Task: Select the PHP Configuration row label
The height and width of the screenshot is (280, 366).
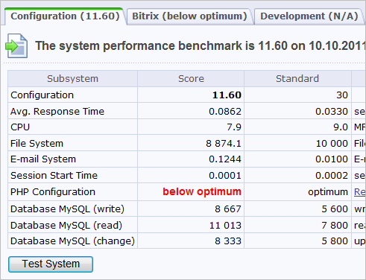Action: (x=53, y=192)
